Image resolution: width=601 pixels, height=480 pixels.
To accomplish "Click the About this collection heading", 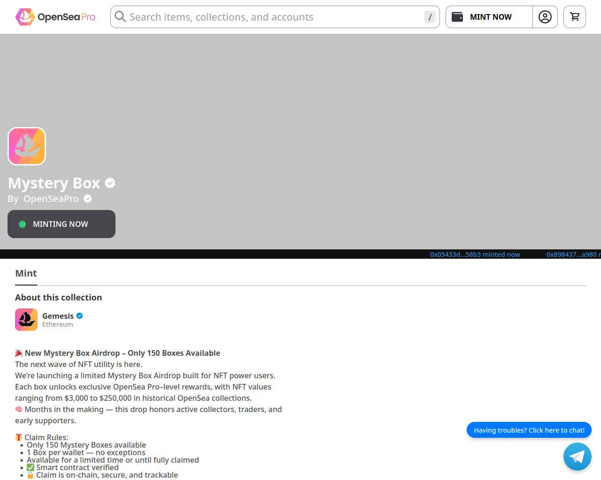I will 58,297.
